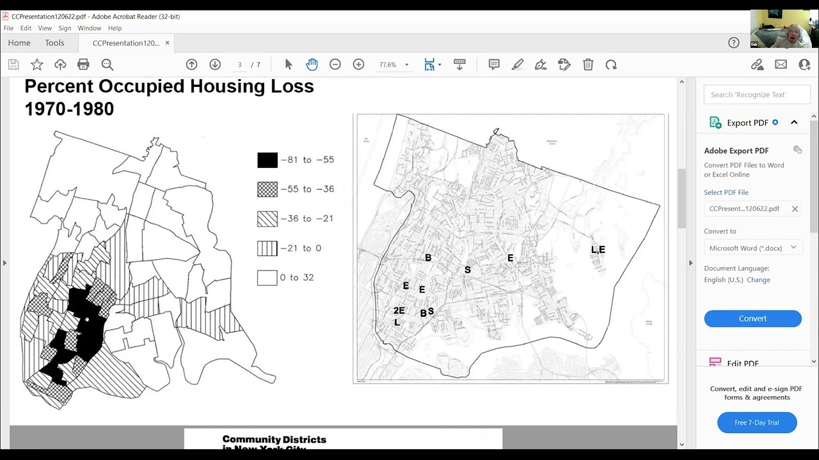Viewport: 819px width, 460px height.
Task: Click the solid black -81 to -55 legend swatch
Action: (267, 160)
